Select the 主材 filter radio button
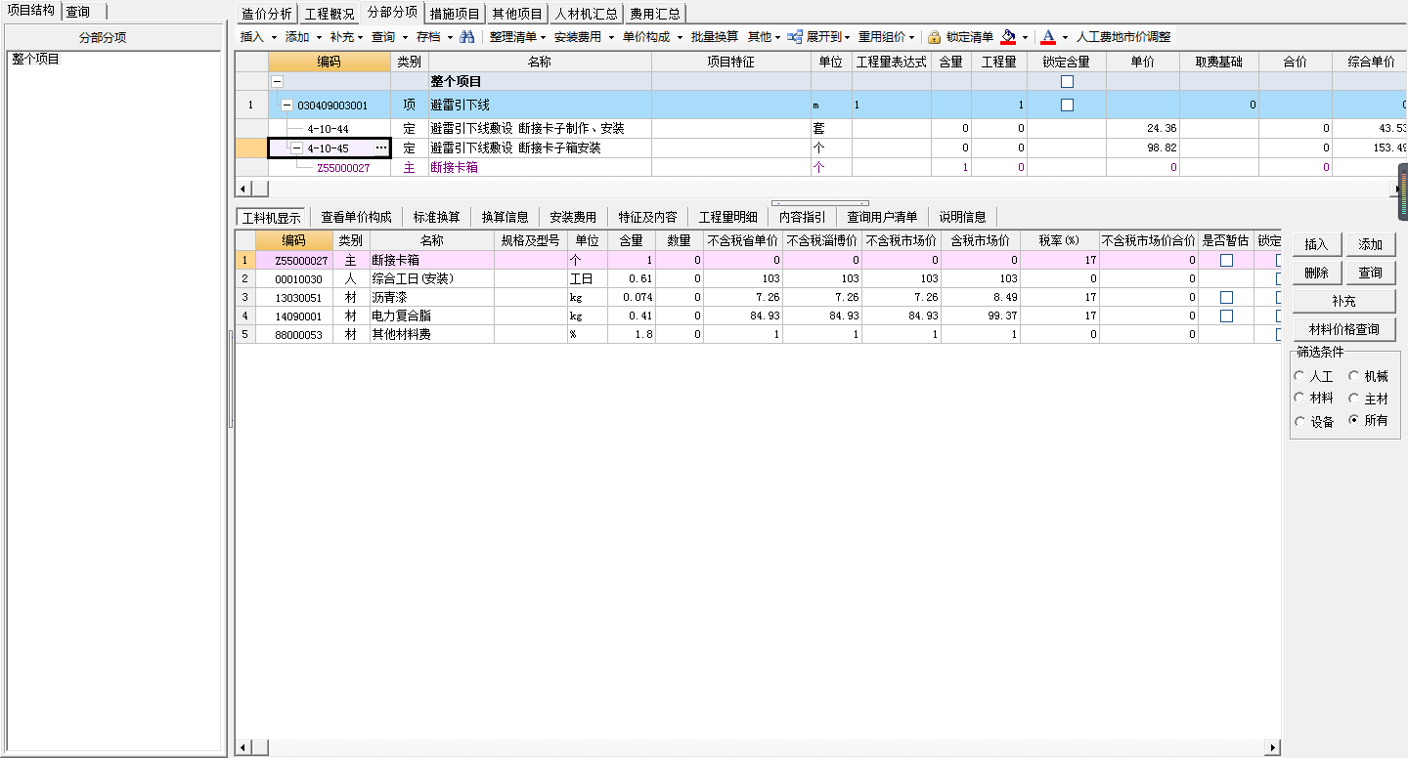Viewport: 1408px width, 758px height. click(1354, 399)
